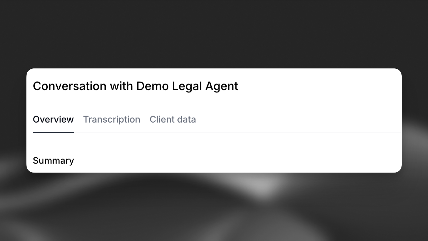Click the Conversation with Demo Legal Agent title

[x=135, y=86]
